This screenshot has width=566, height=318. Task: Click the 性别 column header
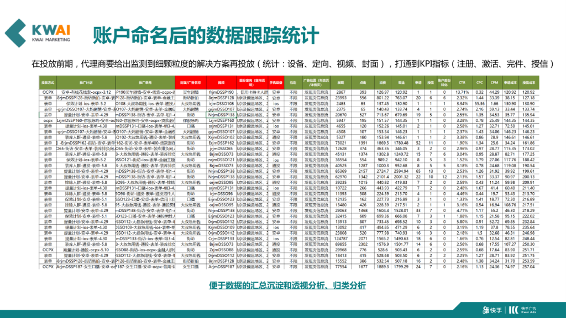(293, 83)
